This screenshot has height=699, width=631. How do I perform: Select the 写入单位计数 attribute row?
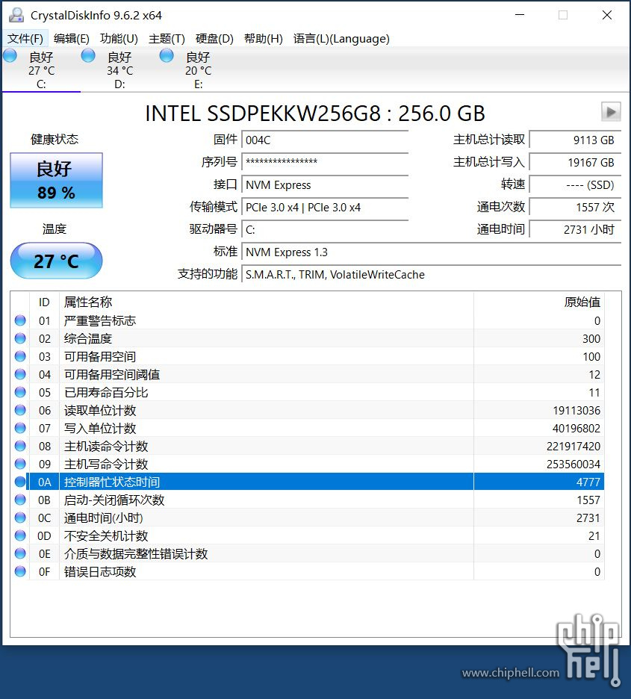pos(308,428)
